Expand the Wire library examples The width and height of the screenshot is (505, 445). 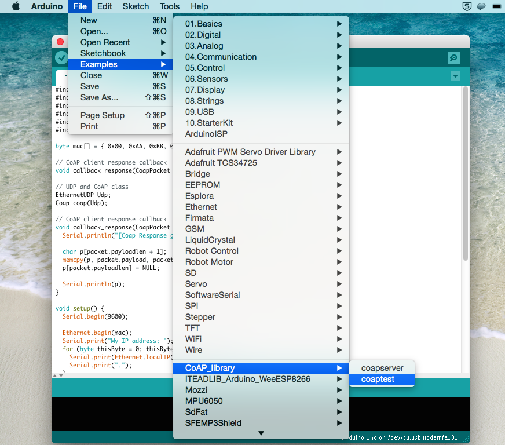click(x=261, y=350)
